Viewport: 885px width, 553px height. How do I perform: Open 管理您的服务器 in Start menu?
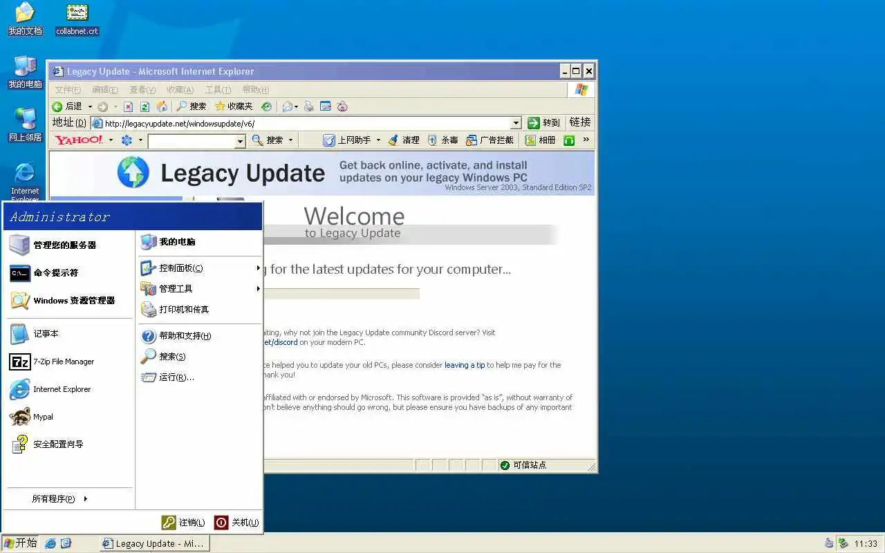point(68,245)
